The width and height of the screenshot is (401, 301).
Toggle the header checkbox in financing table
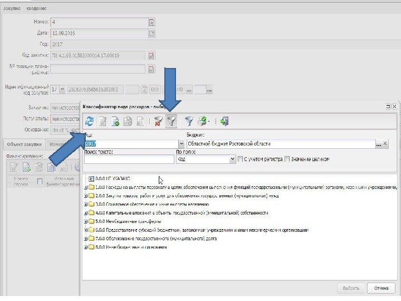coord(40,182)
